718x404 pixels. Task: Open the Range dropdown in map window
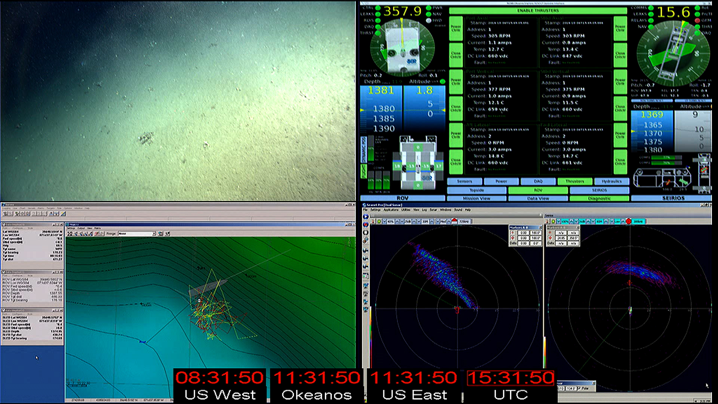(x=154, y=233)
